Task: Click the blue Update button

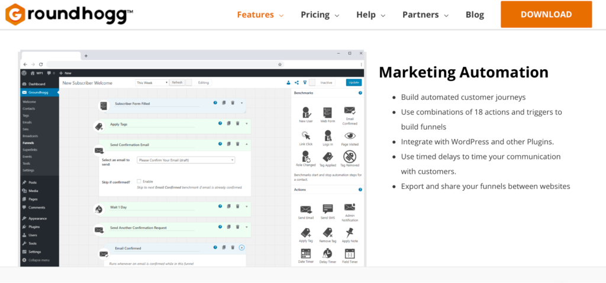Action: [x=354, y=82]
